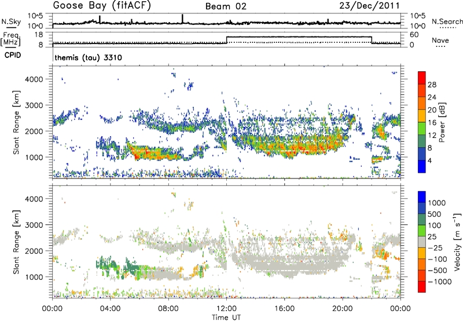Click the 'Nave' legend label

pos(440,41)
